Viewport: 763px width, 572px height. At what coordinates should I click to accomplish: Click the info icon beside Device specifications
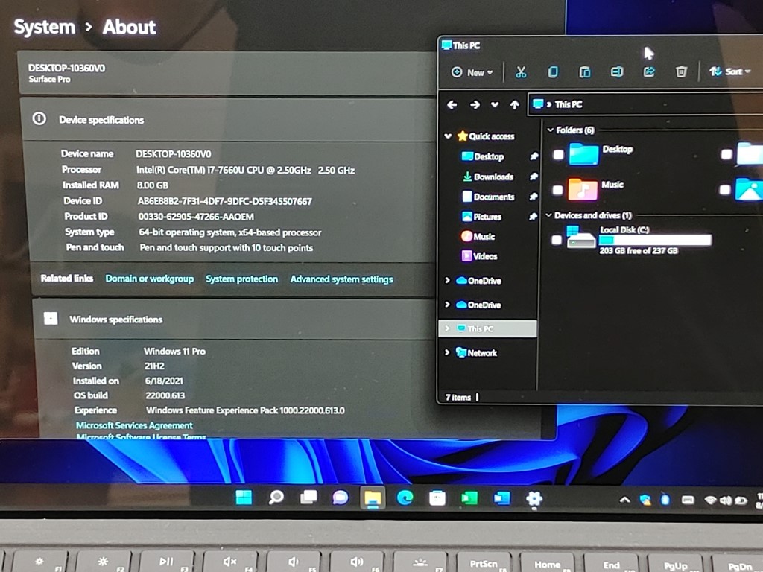[39, 118]
